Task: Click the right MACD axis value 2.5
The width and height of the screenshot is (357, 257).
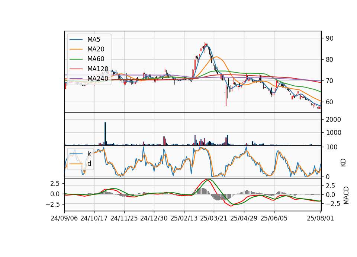Action: point(330,186)
